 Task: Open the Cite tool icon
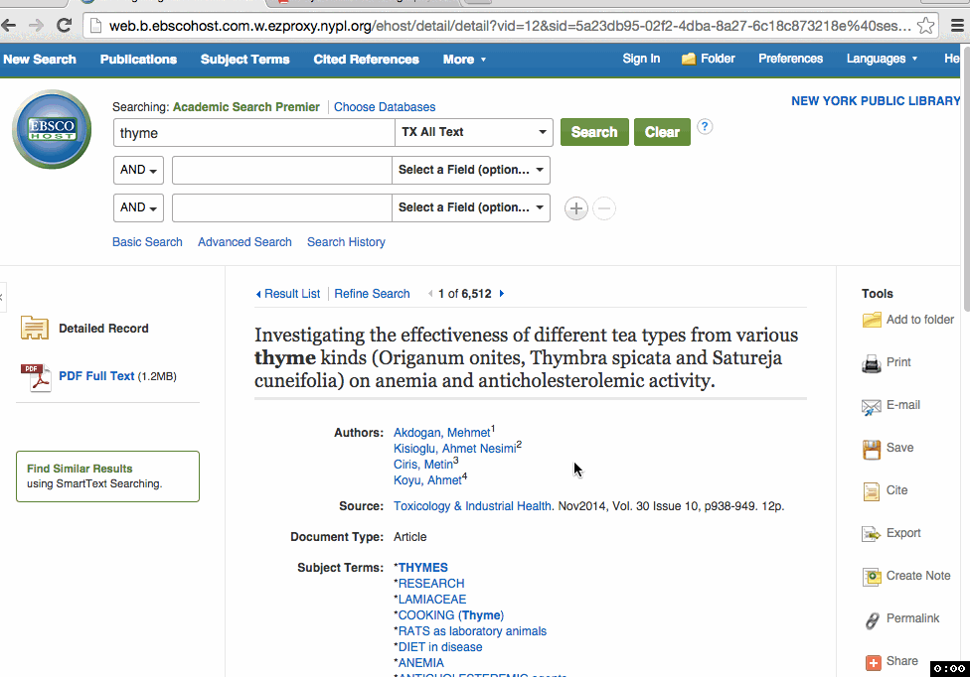click(872, 491)
